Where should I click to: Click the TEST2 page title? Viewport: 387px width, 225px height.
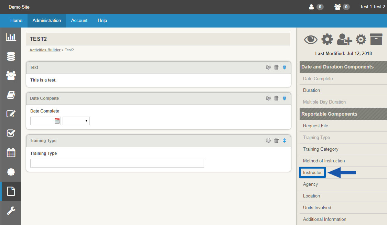(38, 39)
